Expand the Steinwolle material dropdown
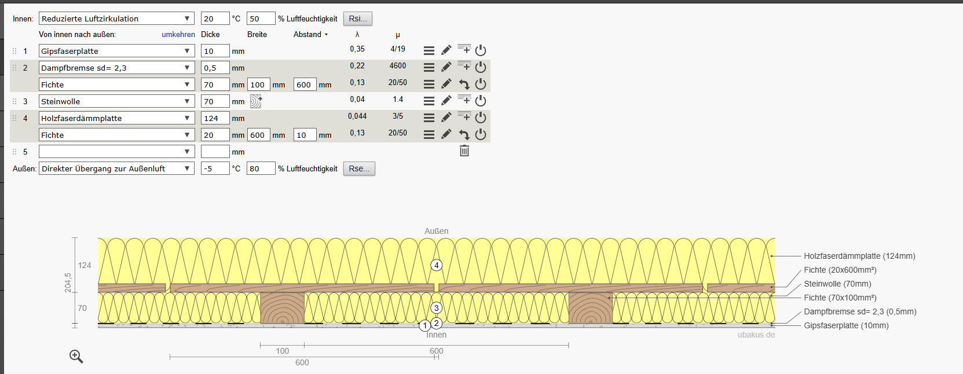This screenshot has width=963, height=374. (x=116, y=101)
